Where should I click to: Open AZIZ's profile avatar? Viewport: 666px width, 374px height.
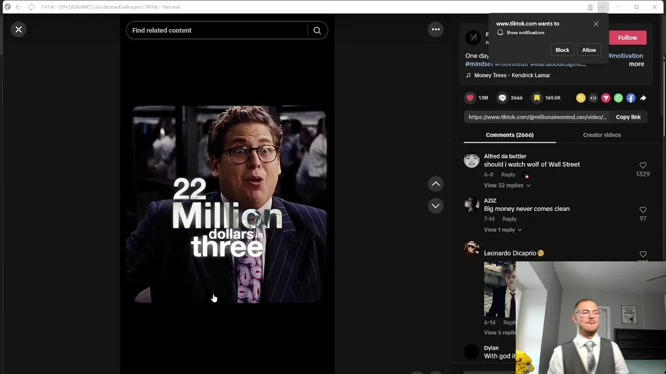click(471, 205)
